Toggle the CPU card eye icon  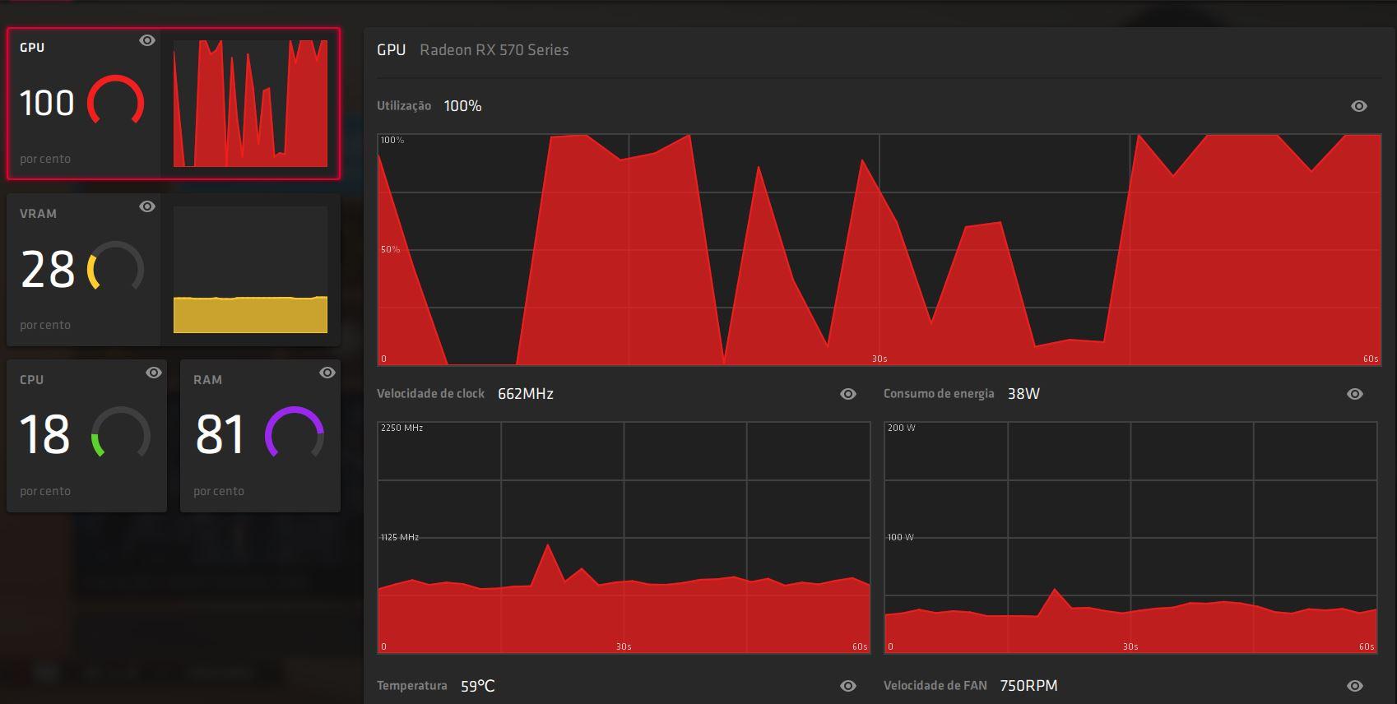pos(154,373)
